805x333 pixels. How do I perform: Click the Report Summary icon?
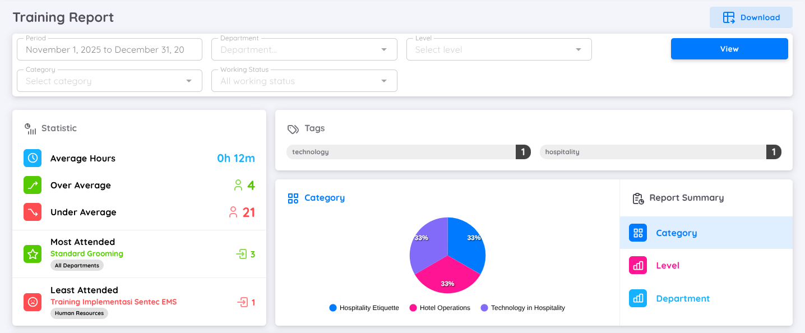pos(638,198)
